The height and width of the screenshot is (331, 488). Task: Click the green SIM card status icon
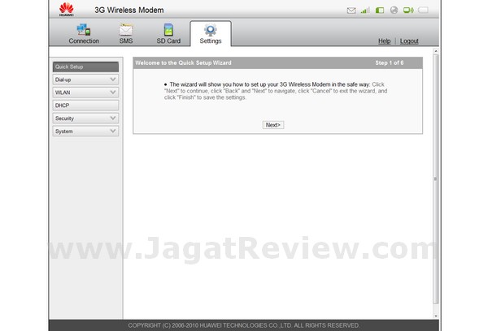[x=379, y=11]
